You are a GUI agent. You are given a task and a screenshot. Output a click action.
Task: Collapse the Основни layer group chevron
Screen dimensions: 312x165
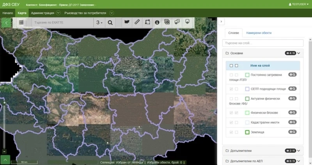[299, 53]
